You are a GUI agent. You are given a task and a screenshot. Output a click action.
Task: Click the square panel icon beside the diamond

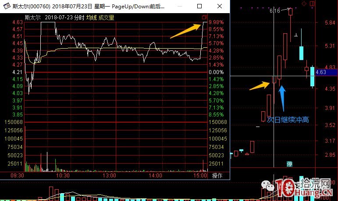[x=312, y=4]
